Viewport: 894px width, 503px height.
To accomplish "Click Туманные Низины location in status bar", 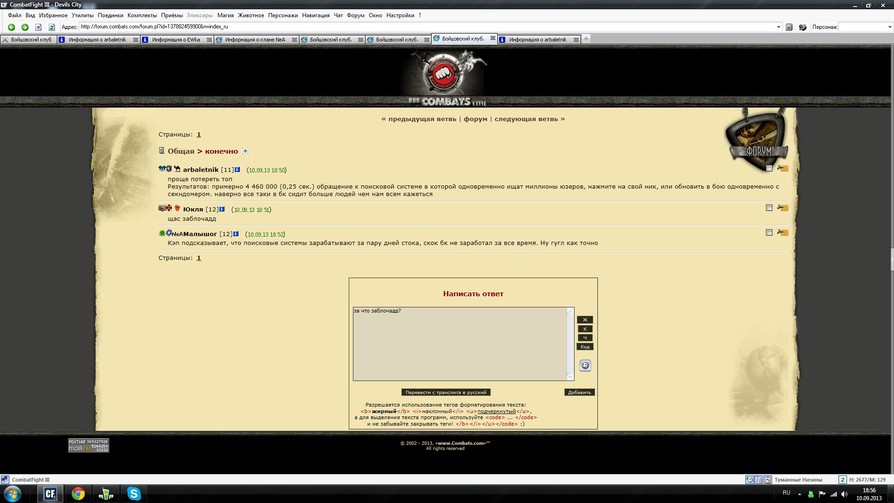I will click(x=798, y=480).
